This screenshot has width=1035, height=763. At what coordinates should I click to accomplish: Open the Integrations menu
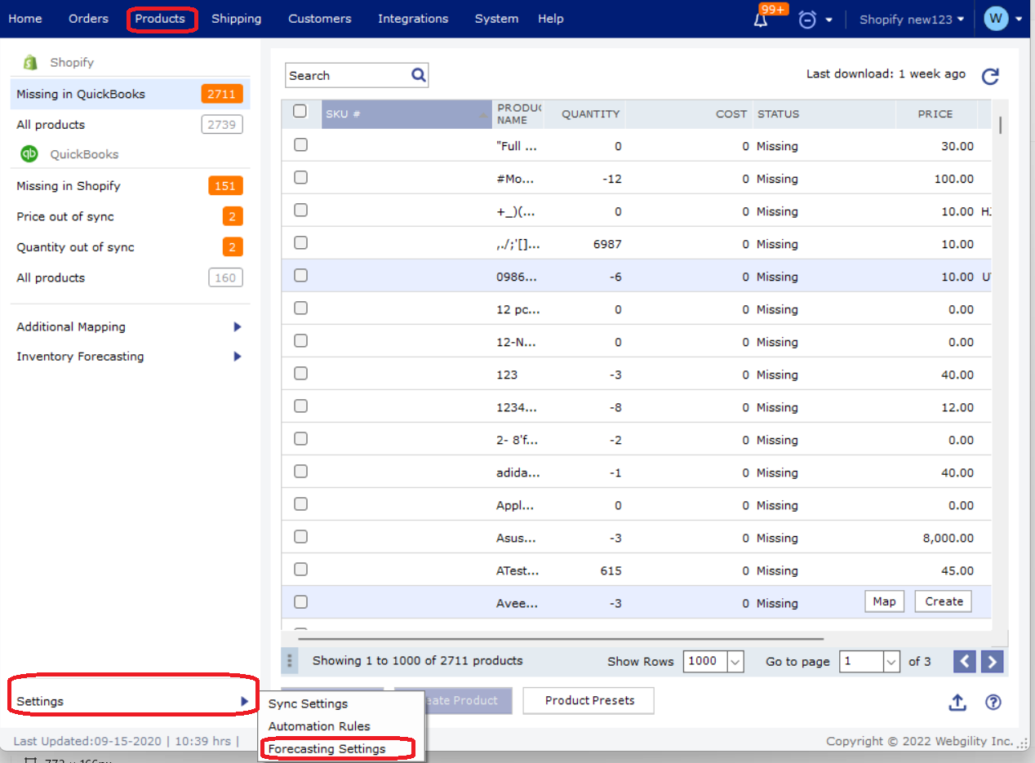tap(413, 18)
